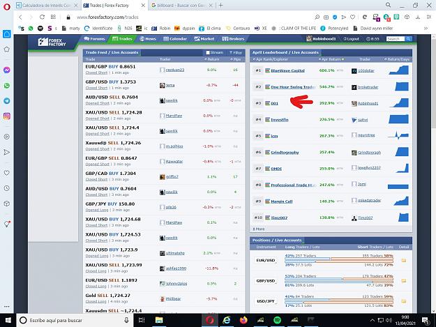
Task: Click the Forex Factory logo
Action: coord(52,42)
